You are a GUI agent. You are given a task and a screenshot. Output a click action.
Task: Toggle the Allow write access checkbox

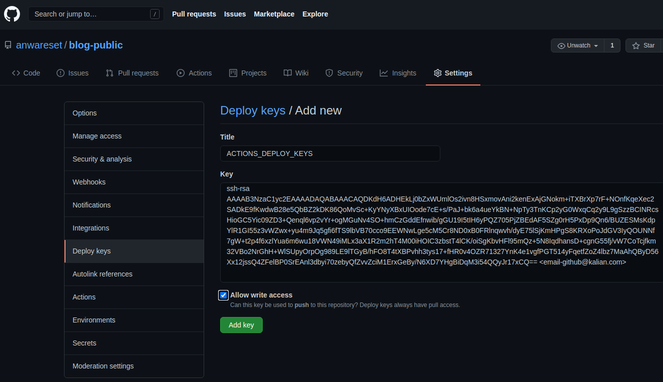pos(224,295)
